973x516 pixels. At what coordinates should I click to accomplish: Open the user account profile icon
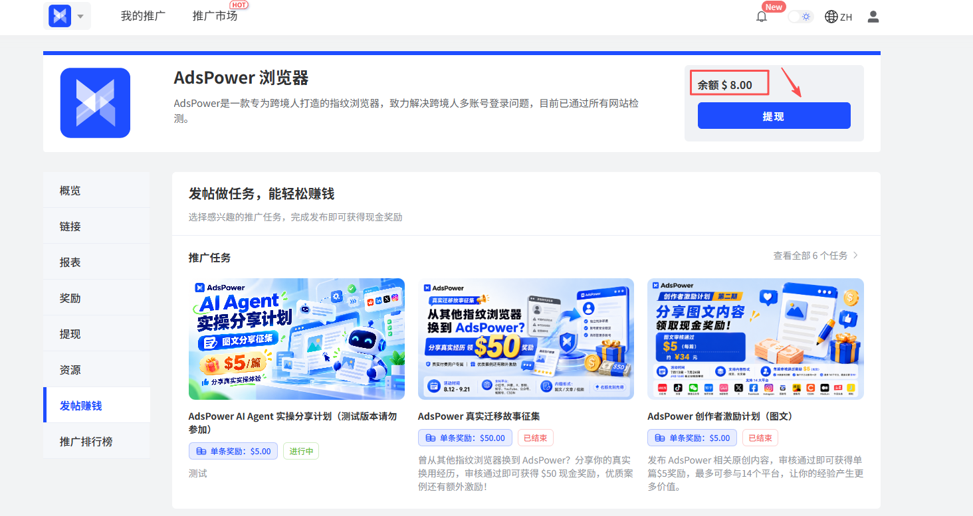873,17
